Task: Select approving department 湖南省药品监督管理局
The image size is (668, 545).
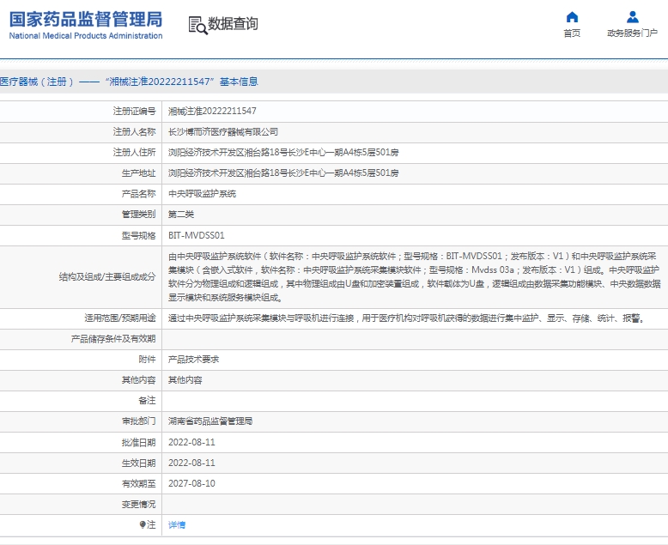Action: tap(210, 421)
